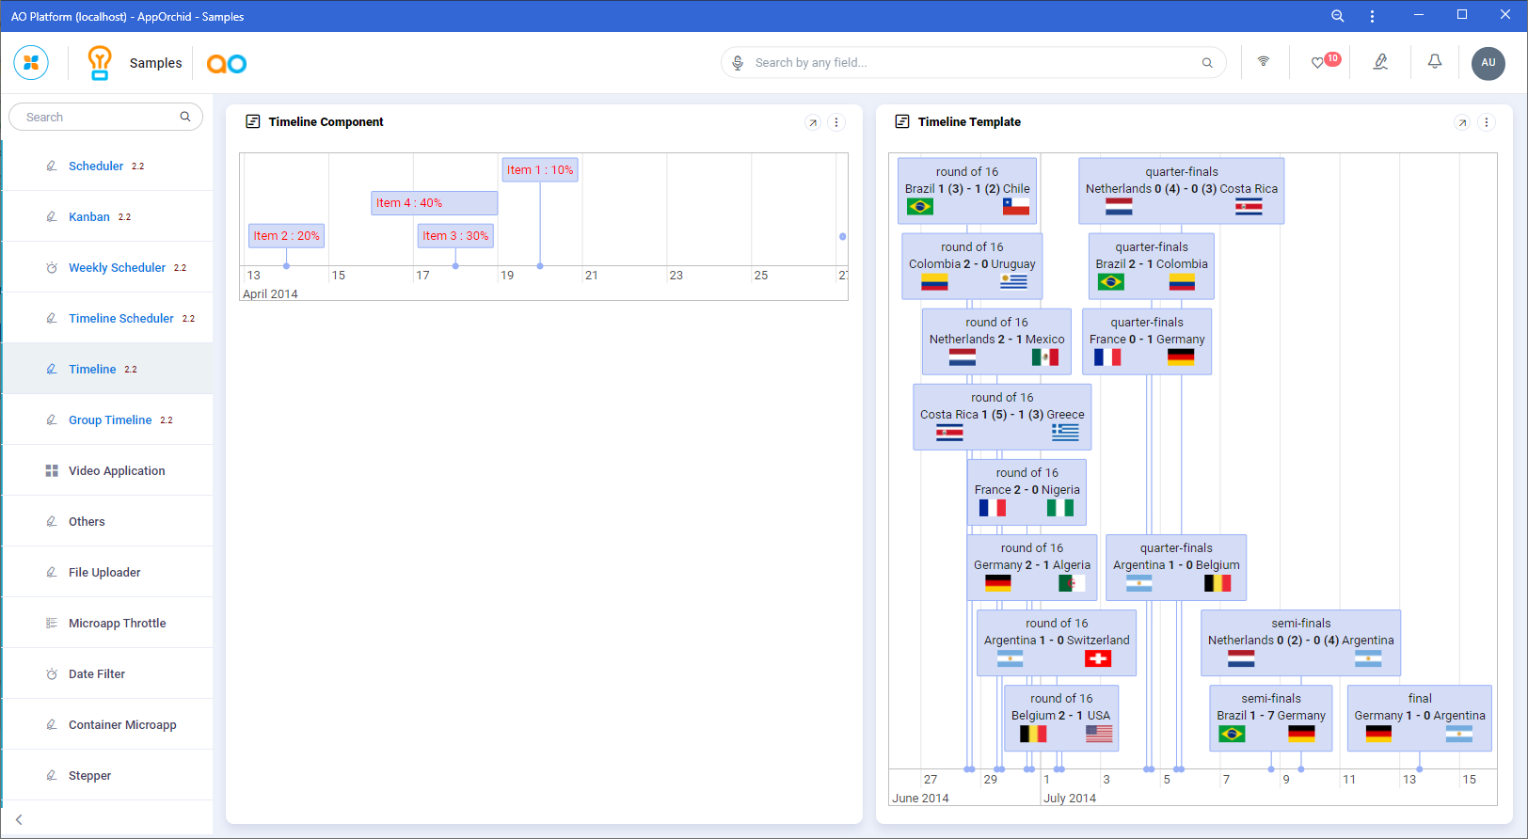Click the 'Search by any field' box

click(974, 63)
